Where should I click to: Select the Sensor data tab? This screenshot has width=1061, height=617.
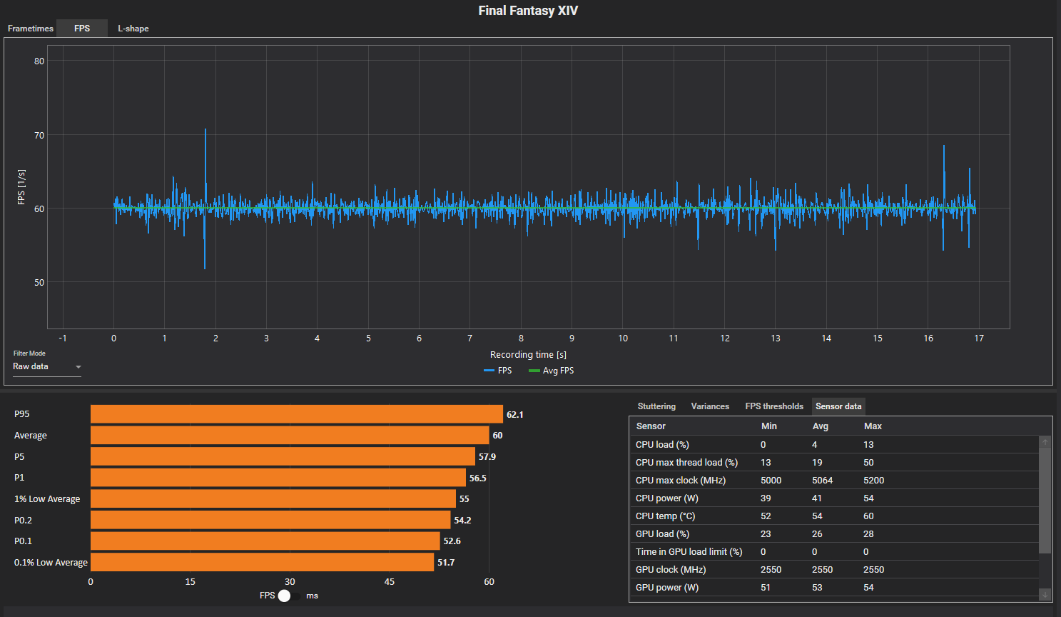838,406
